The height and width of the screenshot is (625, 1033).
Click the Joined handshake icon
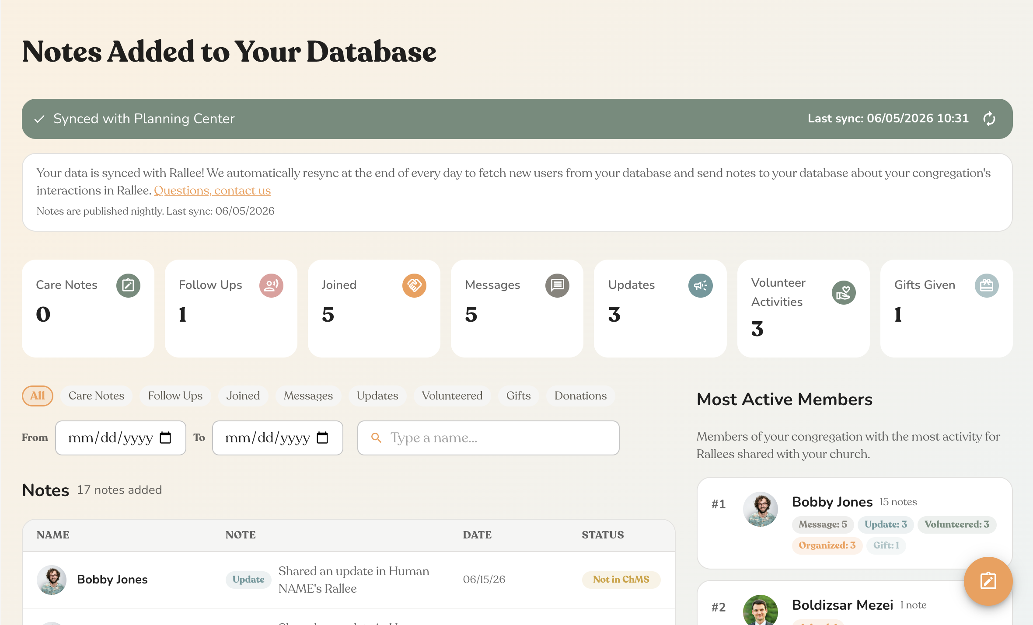pyautogui.click(x=414, y=285)
